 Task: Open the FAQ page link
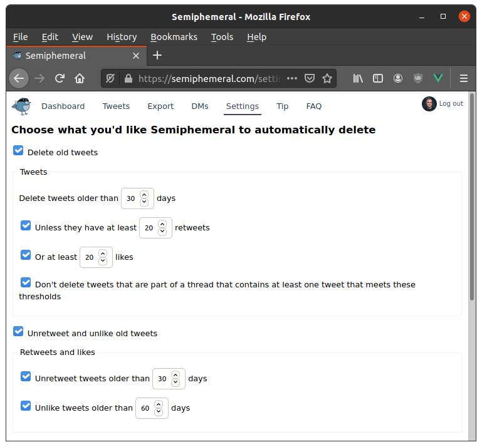pos(314,106)
